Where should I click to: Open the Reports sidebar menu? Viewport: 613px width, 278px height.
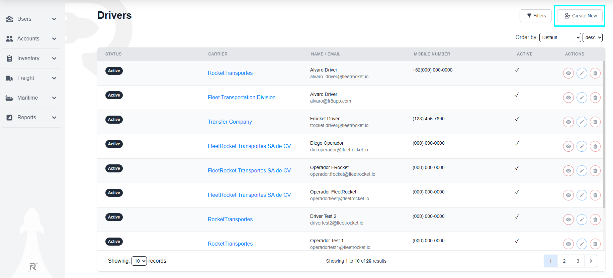tap(32, 118)
